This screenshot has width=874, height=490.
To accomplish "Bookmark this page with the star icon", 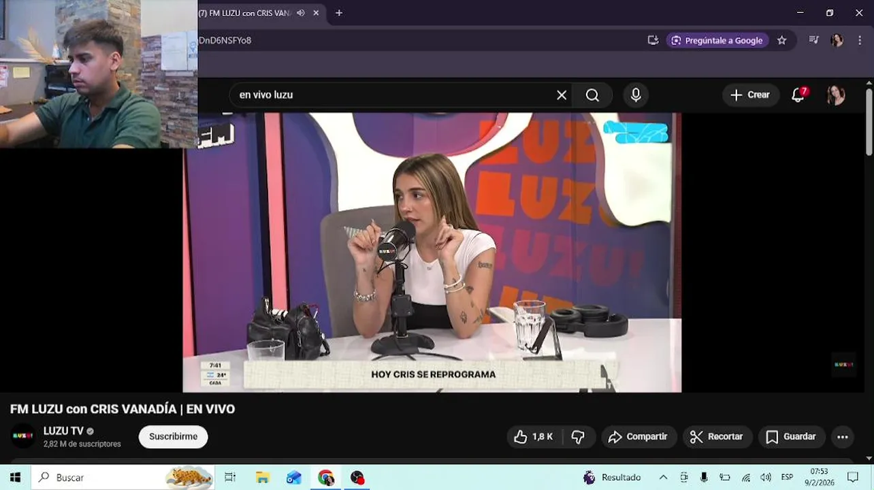I will coord(781,40).
